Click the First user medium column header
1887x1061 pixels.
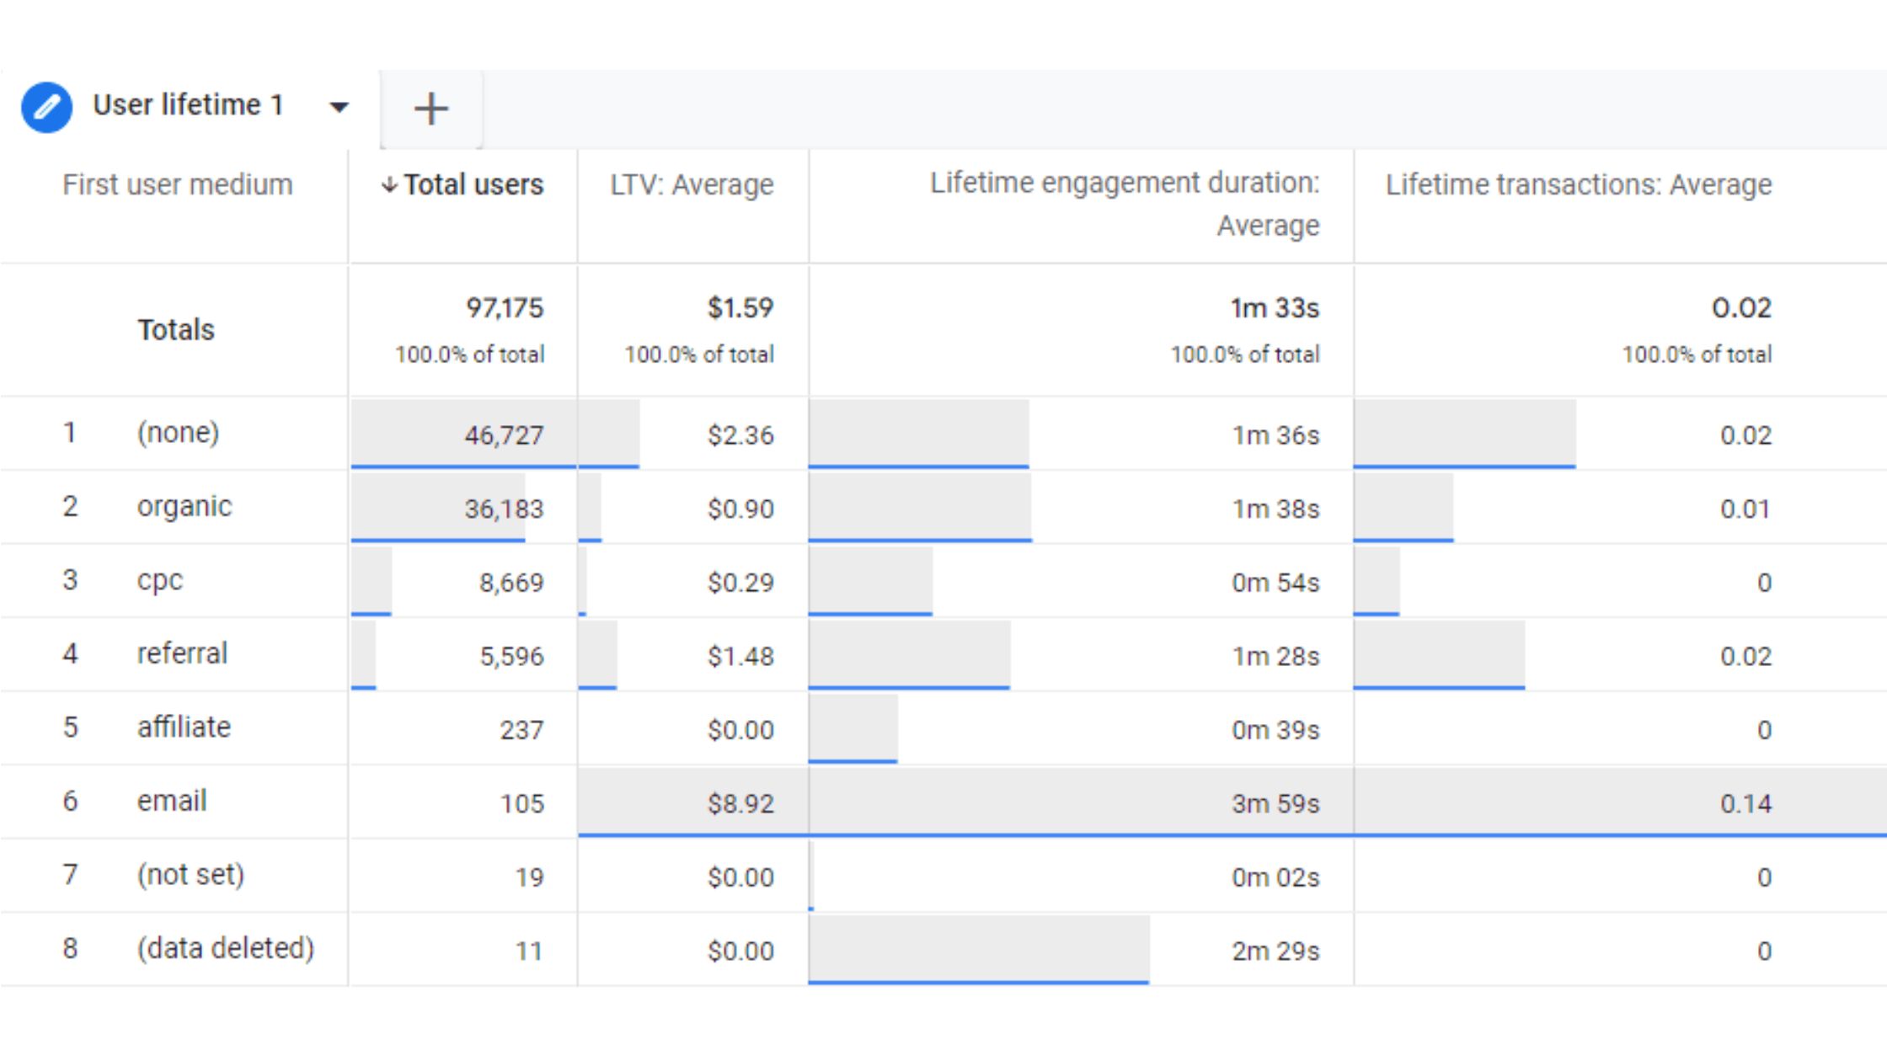click(177, 184)
